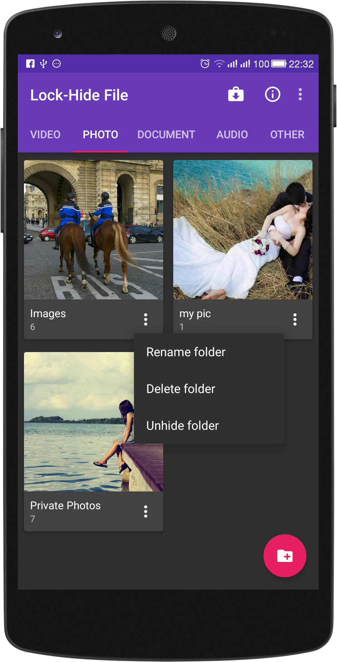Tap the messaging bubble notification icon

point(57,64)
